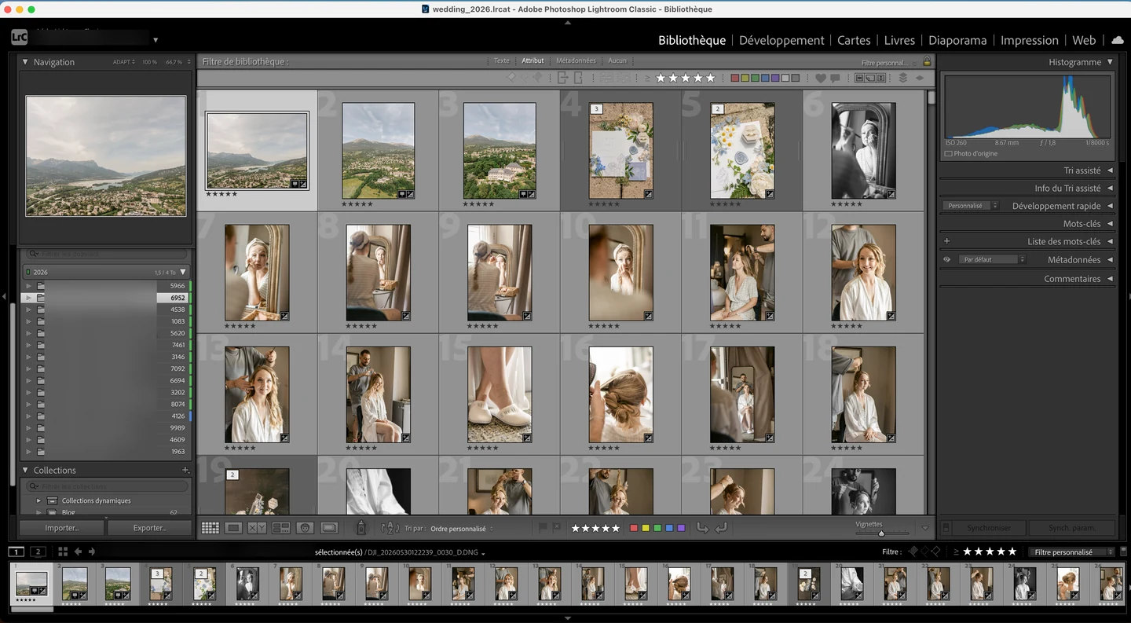1131x623 pixels.
Task: Click the Importer... button
Action: [x=61, y=528]
